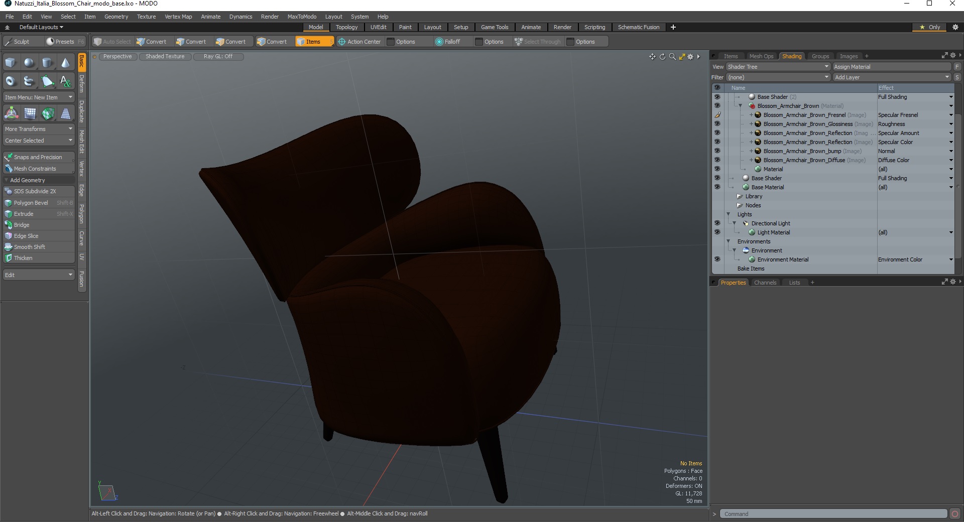
Task: Open the Geometry menu
Action: (116, 17)
